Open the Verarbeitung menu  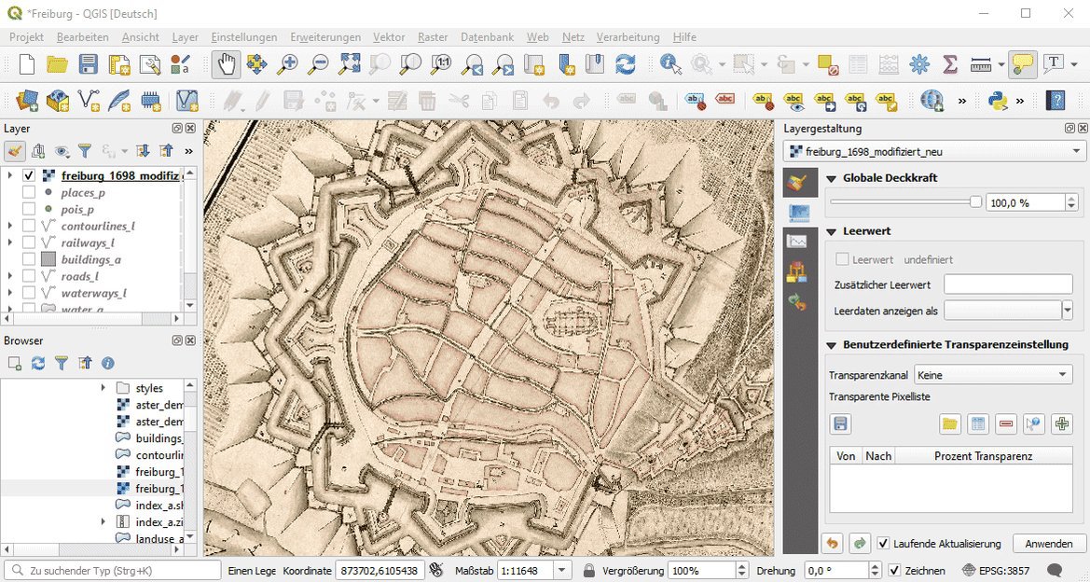click(628, 37)
